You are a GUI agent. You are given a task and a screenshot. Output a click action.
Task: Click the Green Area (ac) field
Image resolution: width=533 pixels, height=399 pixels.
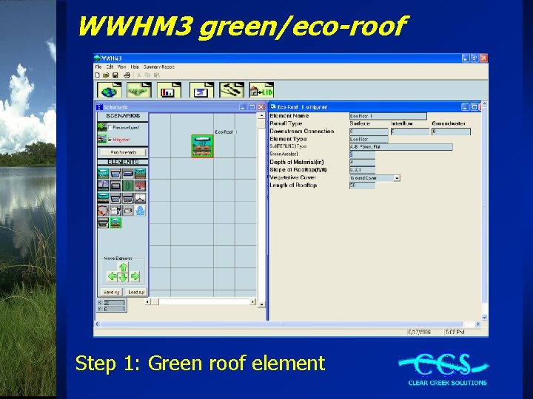[x=362, y=154]
